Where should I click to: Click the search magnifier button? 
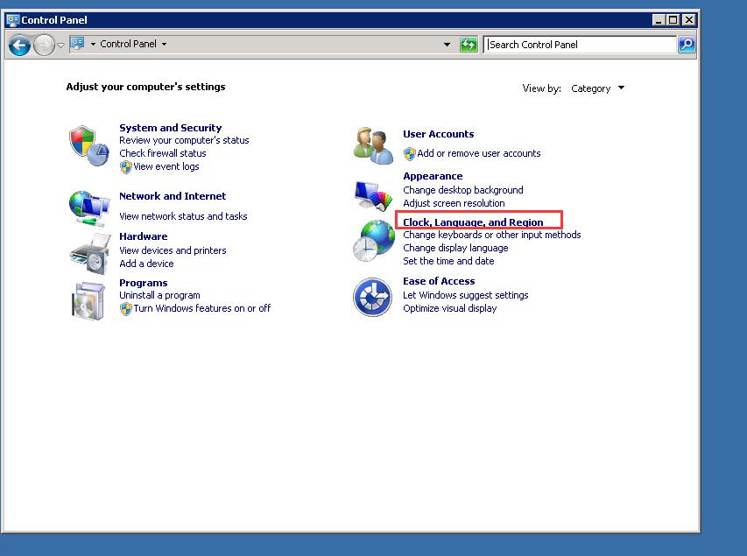click(x=687, y=45)
